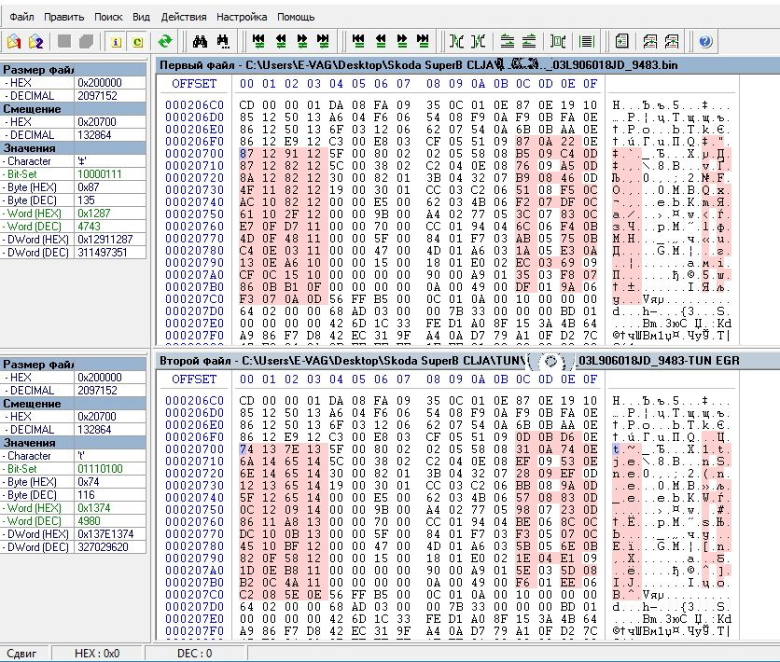Screen dimensions: 780x662
Task: Jump to last match (equal-sign group)
Action: pyautogui.click(x=424, y=41)
